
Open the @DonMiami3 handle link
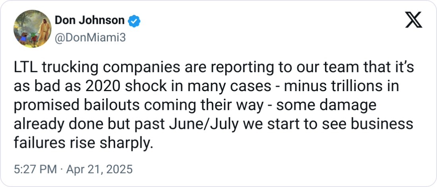(90, 38)
